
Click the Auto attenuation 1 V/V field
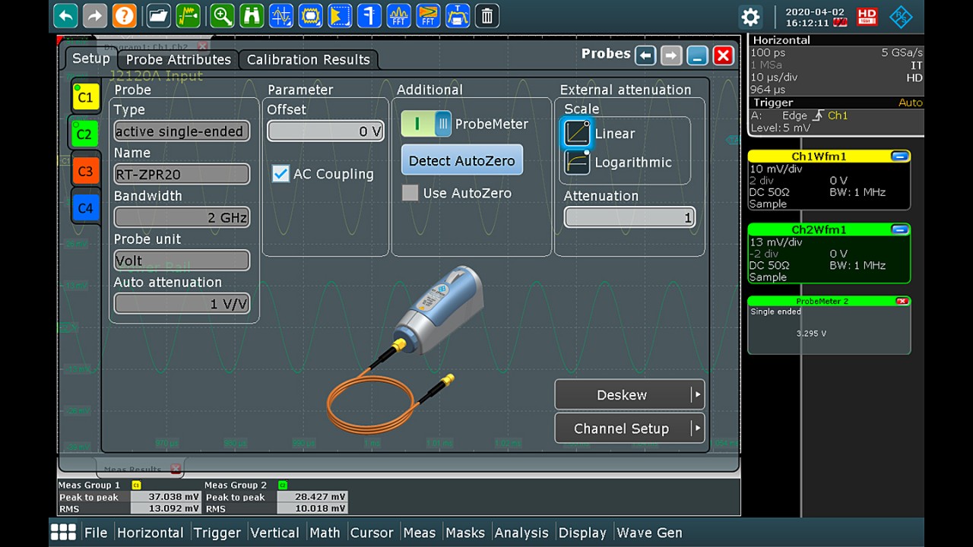click(182, 304)
